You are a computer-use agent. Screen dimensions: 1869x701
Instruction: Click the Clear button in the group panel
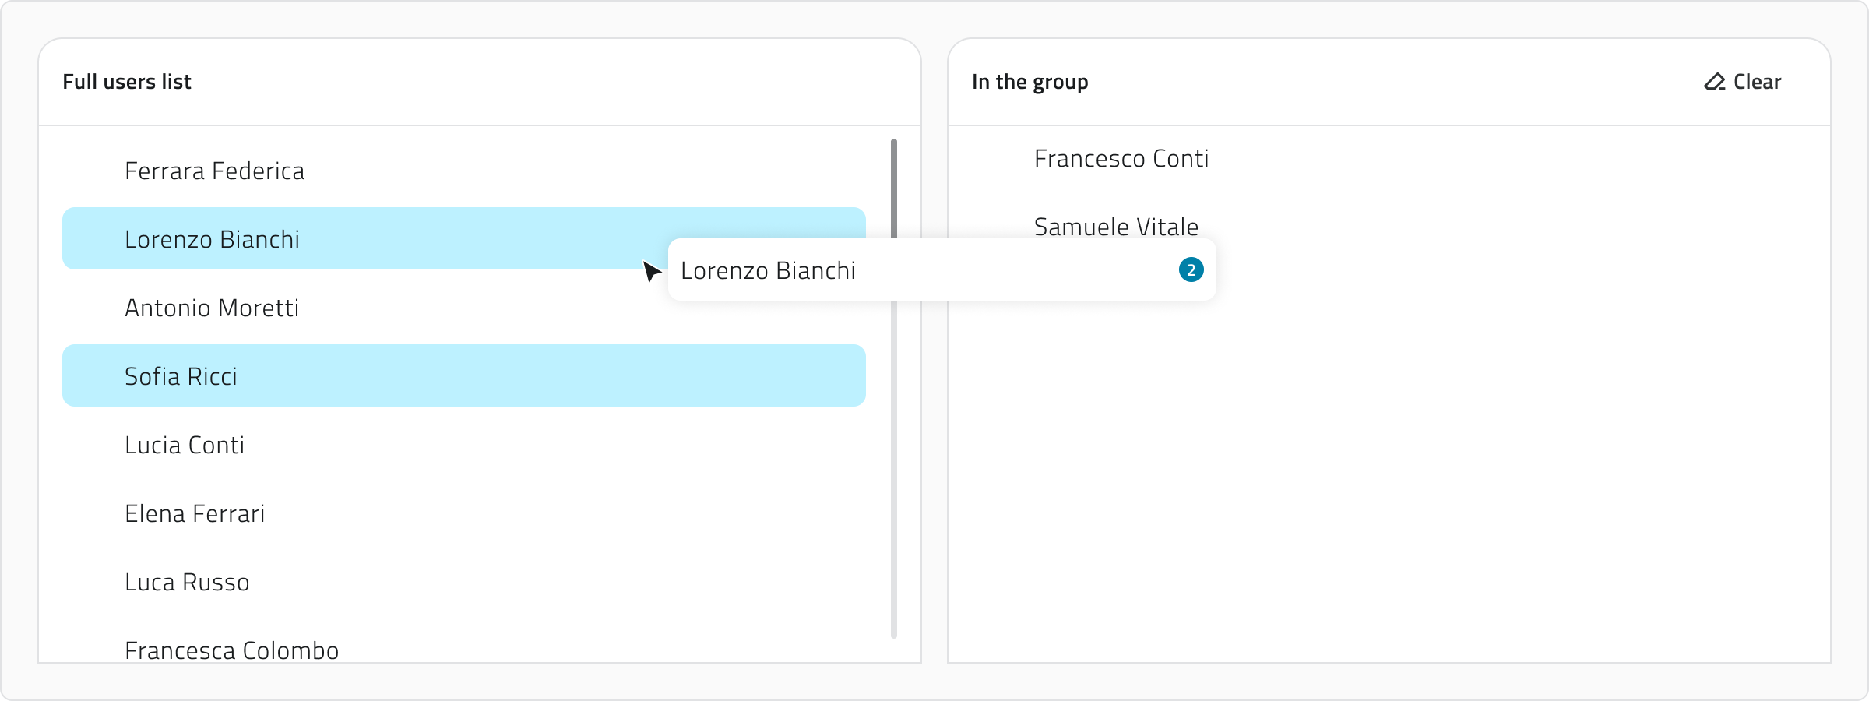tap(1756, 81)
